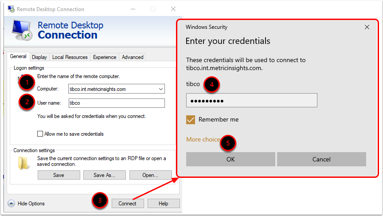Click the 'Logon settings' group label

(x=29, y=68)
